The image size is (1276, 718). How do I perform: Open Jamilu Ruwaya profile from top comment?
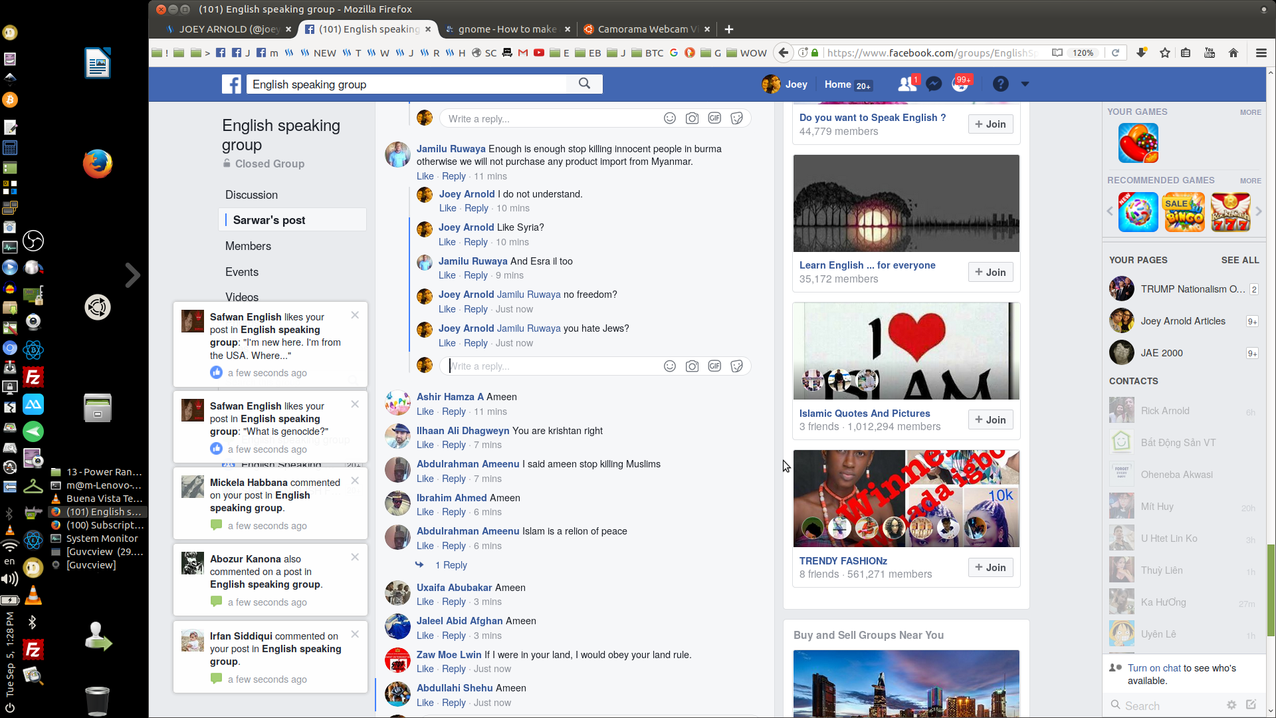click(x=451, y=149)
